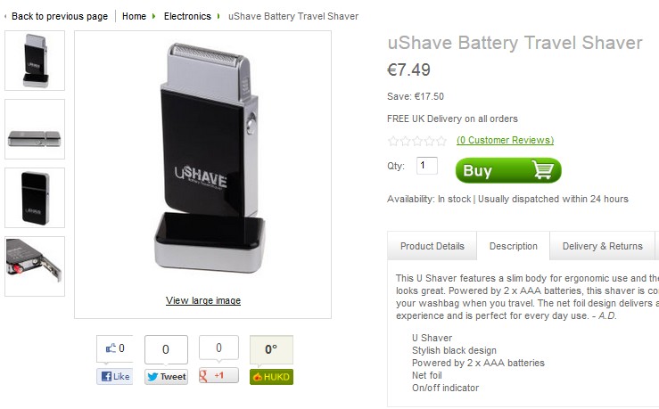
Task: Open the Product Details tab
Action: coord(432,246)
